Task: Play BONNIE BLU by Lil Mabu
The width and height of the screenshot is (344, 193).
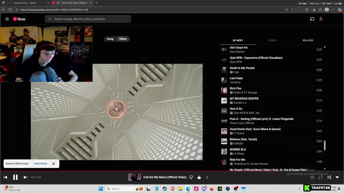Action: point(271,151)
